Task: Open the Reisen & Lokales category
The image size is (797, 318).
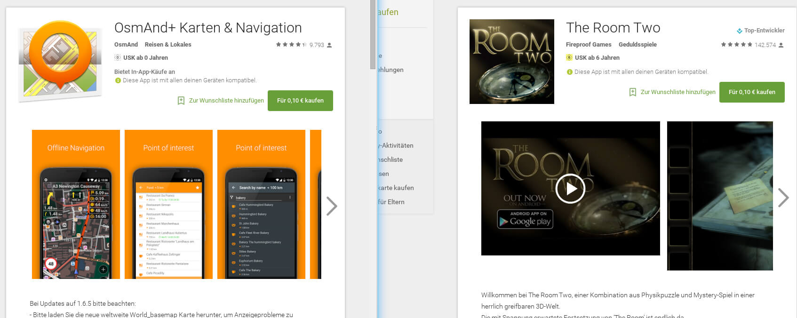Action: 168,45
